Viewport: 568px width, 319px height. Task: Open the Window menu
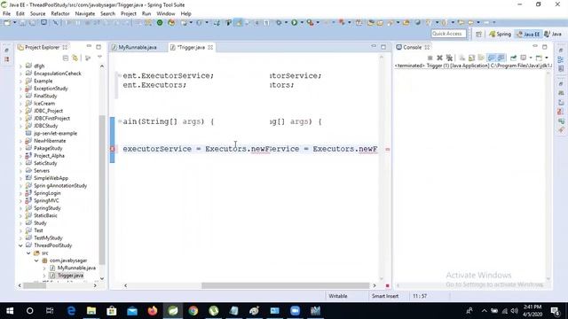pyautogui.click(x=166, y=14)
